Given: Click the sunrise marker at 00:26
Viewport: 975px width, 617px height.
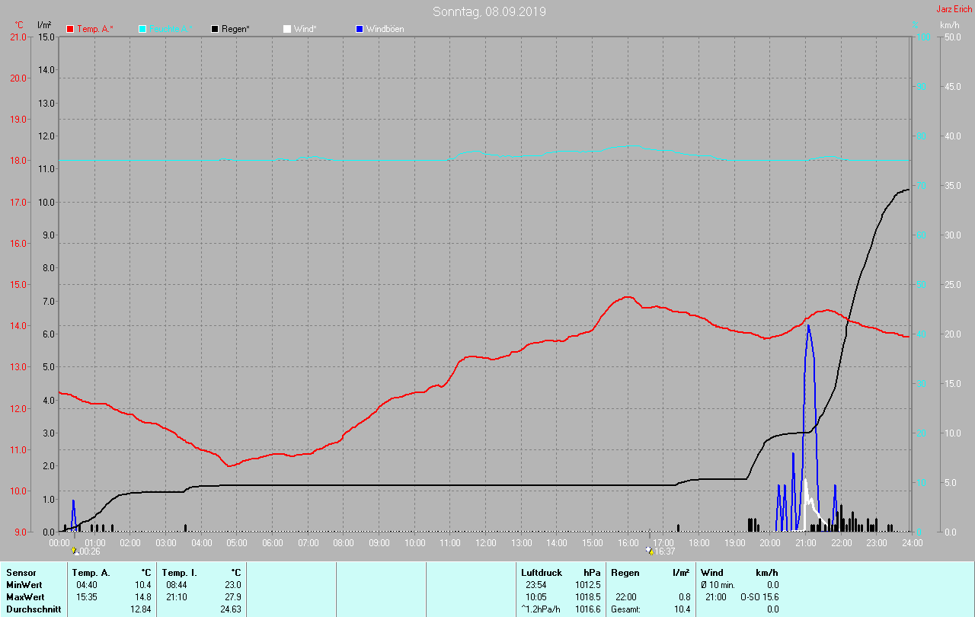Looking at the screenshot, I should 75,551.
